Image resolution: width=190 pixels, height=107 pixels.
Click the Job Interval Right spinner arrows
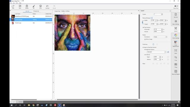160,57
